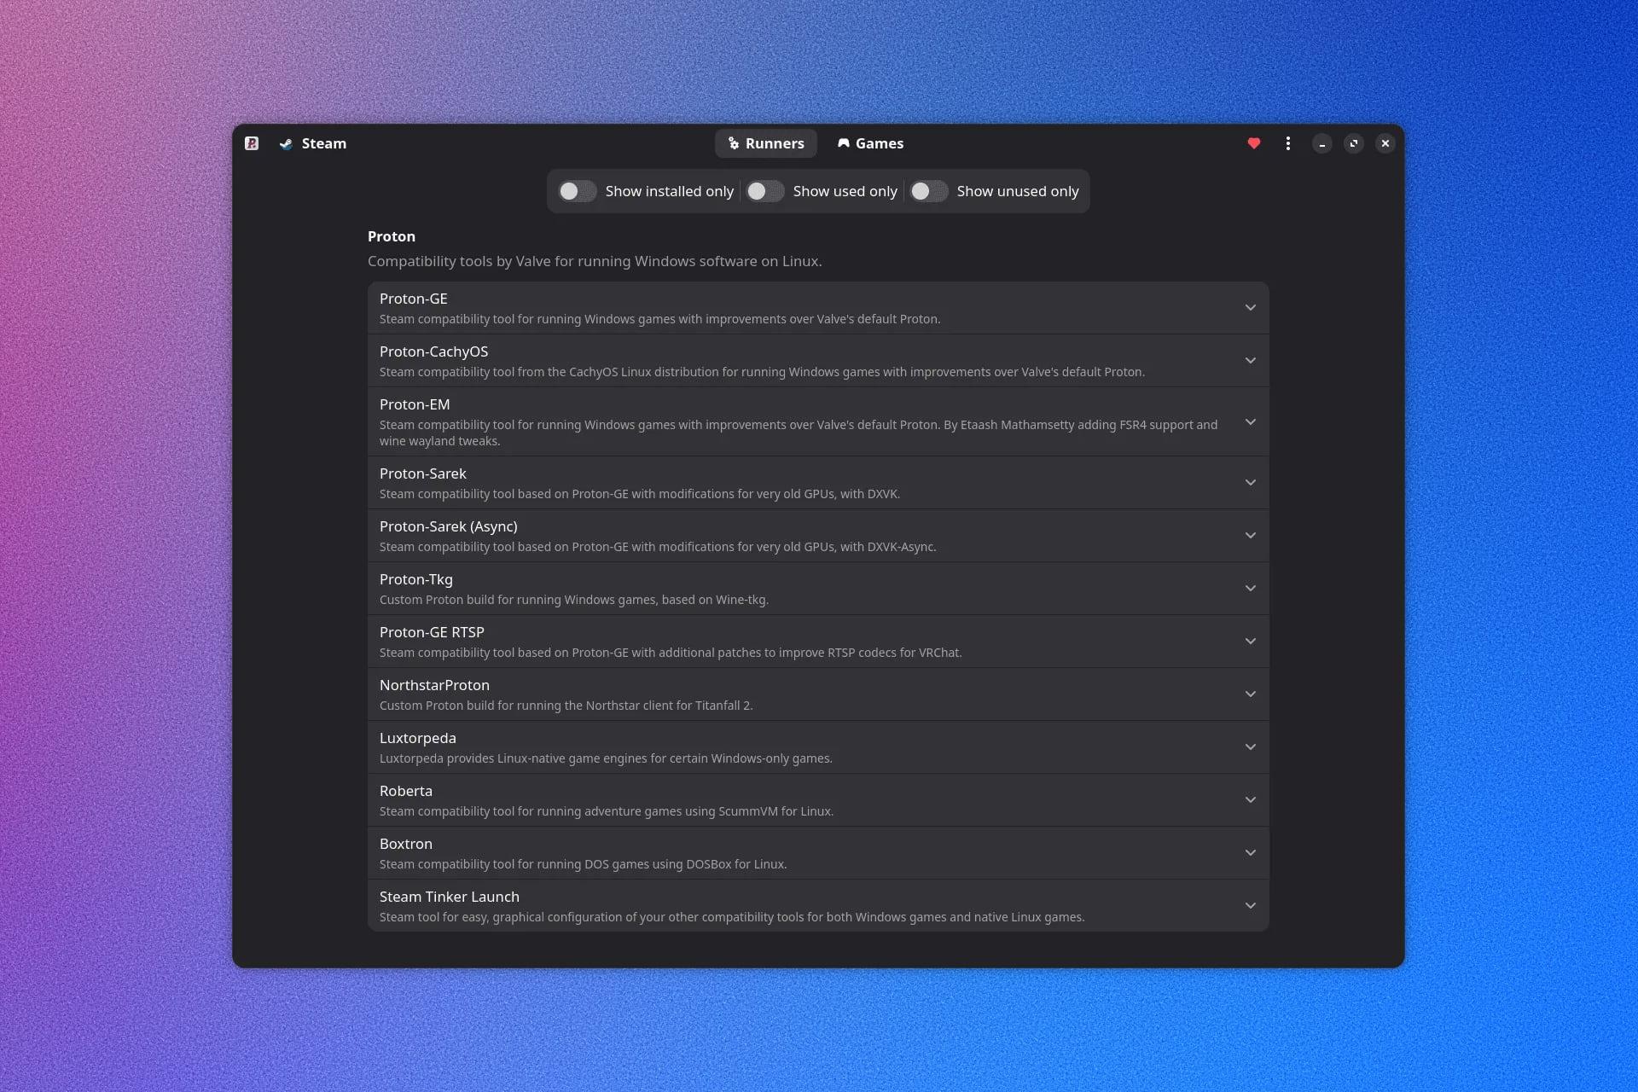
Task: Click the 'Boxtron' runner title
Action: 406,844
